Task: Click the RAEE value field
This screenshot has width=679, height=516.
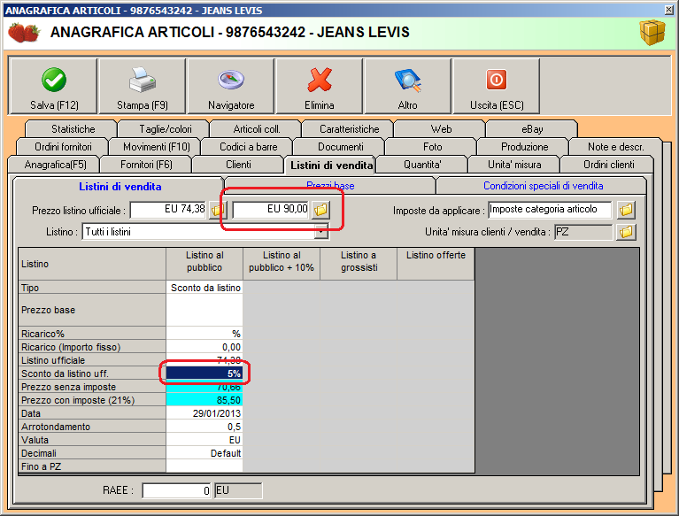Action: [x=177, y=490]
